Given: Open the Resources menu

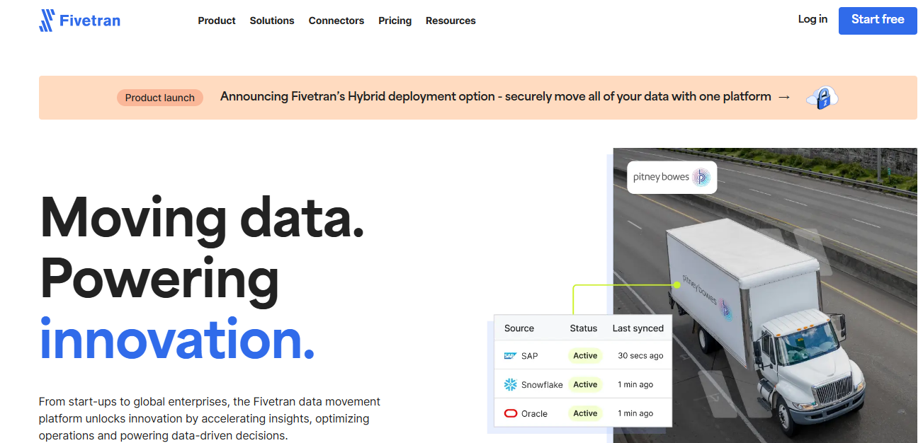Looking at the screenshot, I should point(451,21).
